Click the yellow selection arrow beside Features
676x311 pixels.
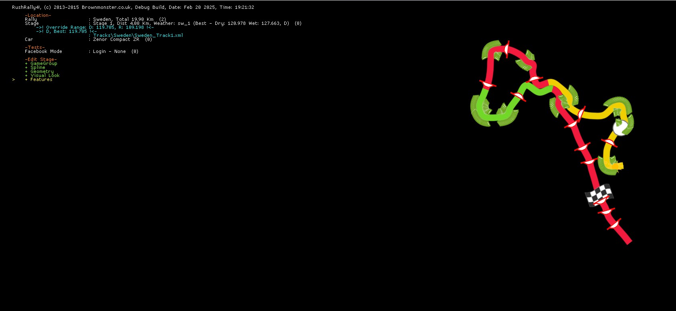point(14,80)
